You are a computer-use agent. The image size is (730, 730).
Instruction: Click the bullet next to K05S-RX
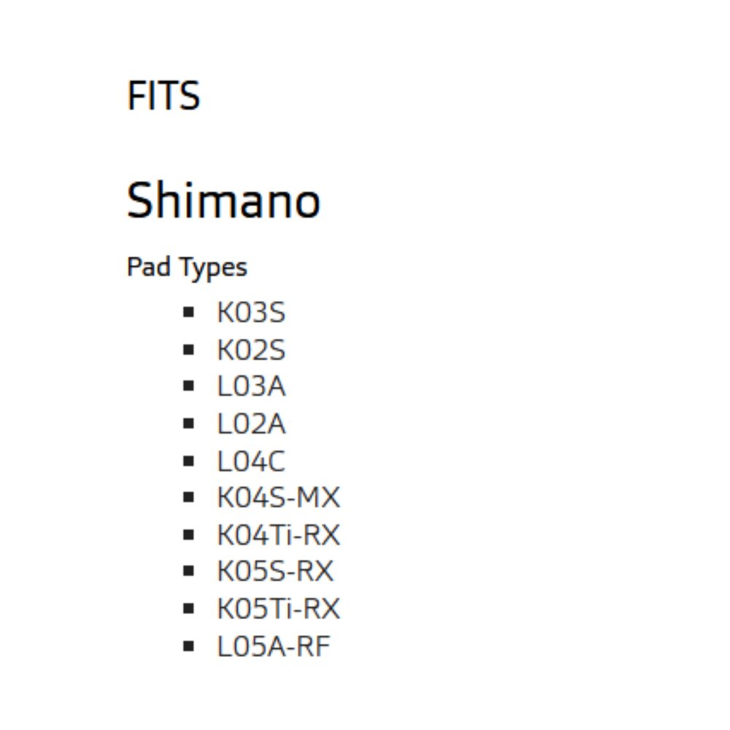coord(189,572)
